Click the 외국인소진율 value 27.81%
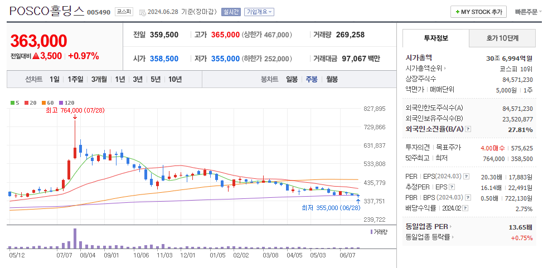Screen dimensions: 548x268 point(520,130)
